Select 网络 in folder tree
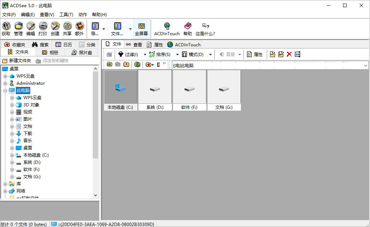This screenshot has width=370, height=227. 21,191
